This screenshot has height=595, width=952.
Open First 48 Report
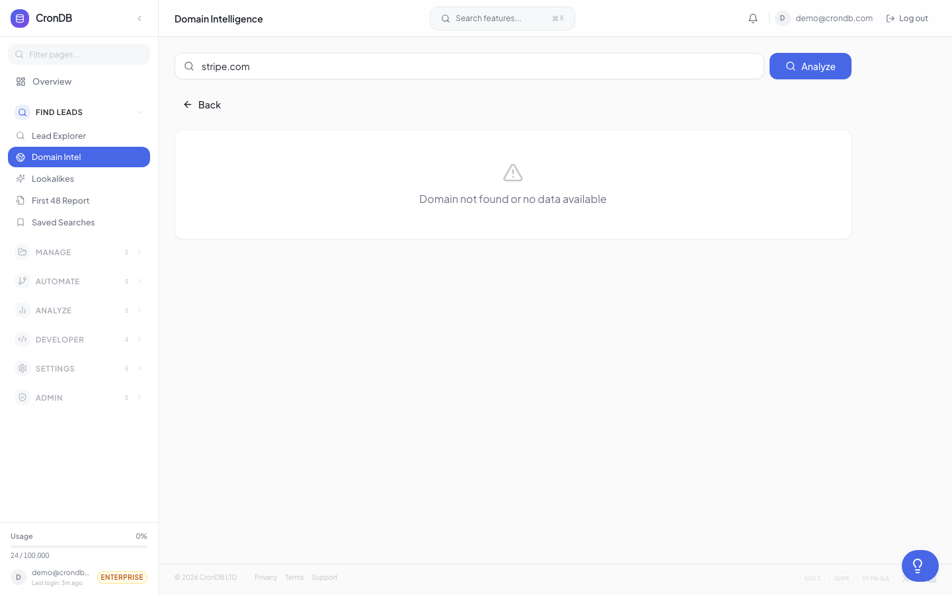point(79,201)
